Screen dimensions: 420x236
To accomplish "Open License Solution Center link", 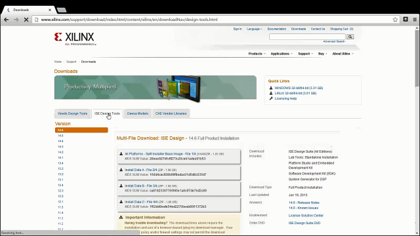I will [306, 216].
